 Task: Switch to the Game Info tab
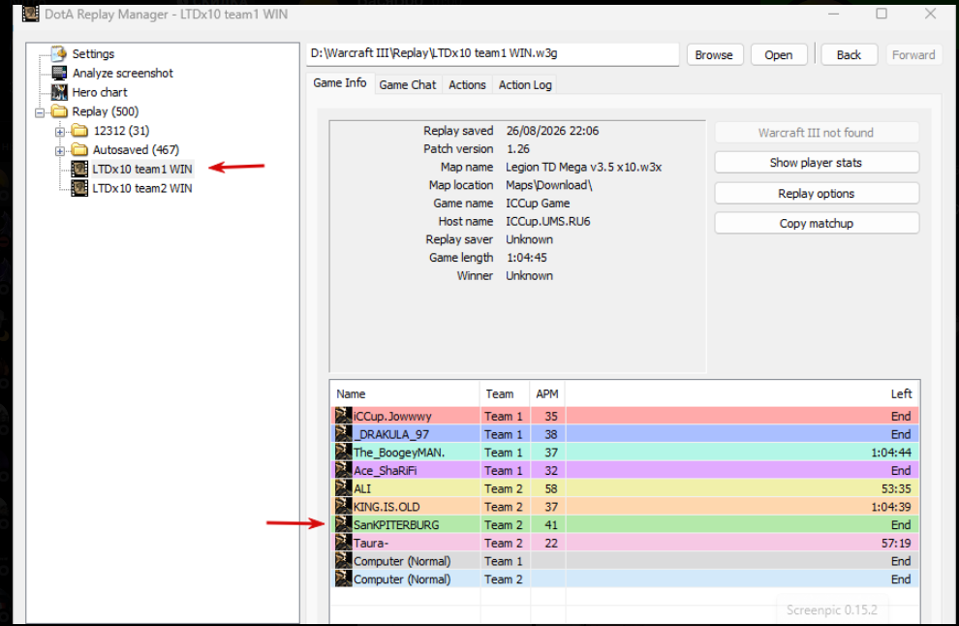[339, 83]
